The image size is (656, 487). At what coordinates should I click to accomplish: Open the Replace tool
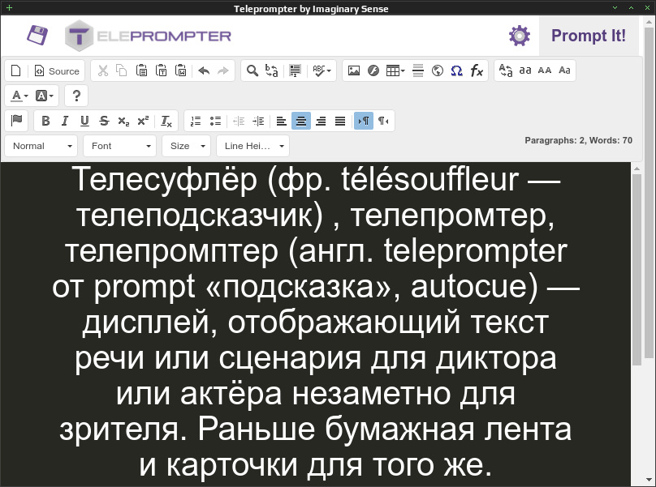pos(271,70)
